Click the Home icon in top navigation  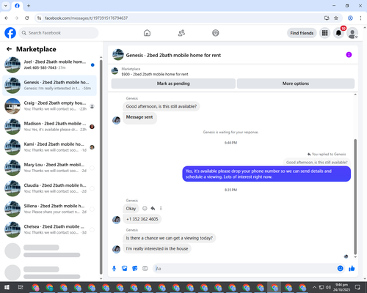coord(147,33)
